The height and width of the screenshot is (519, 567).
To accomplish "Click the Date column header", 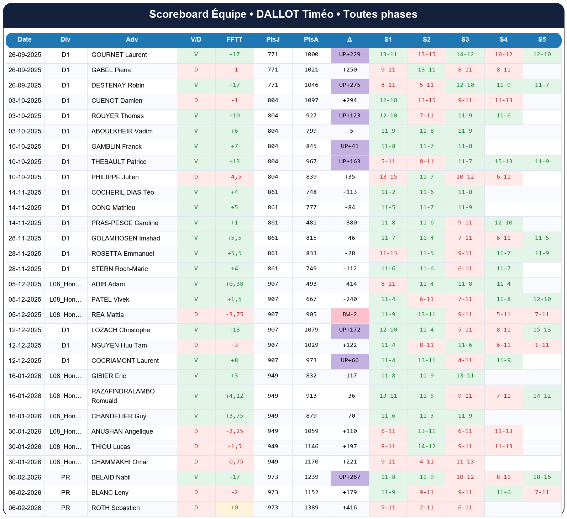I will (x=25, y=39).
